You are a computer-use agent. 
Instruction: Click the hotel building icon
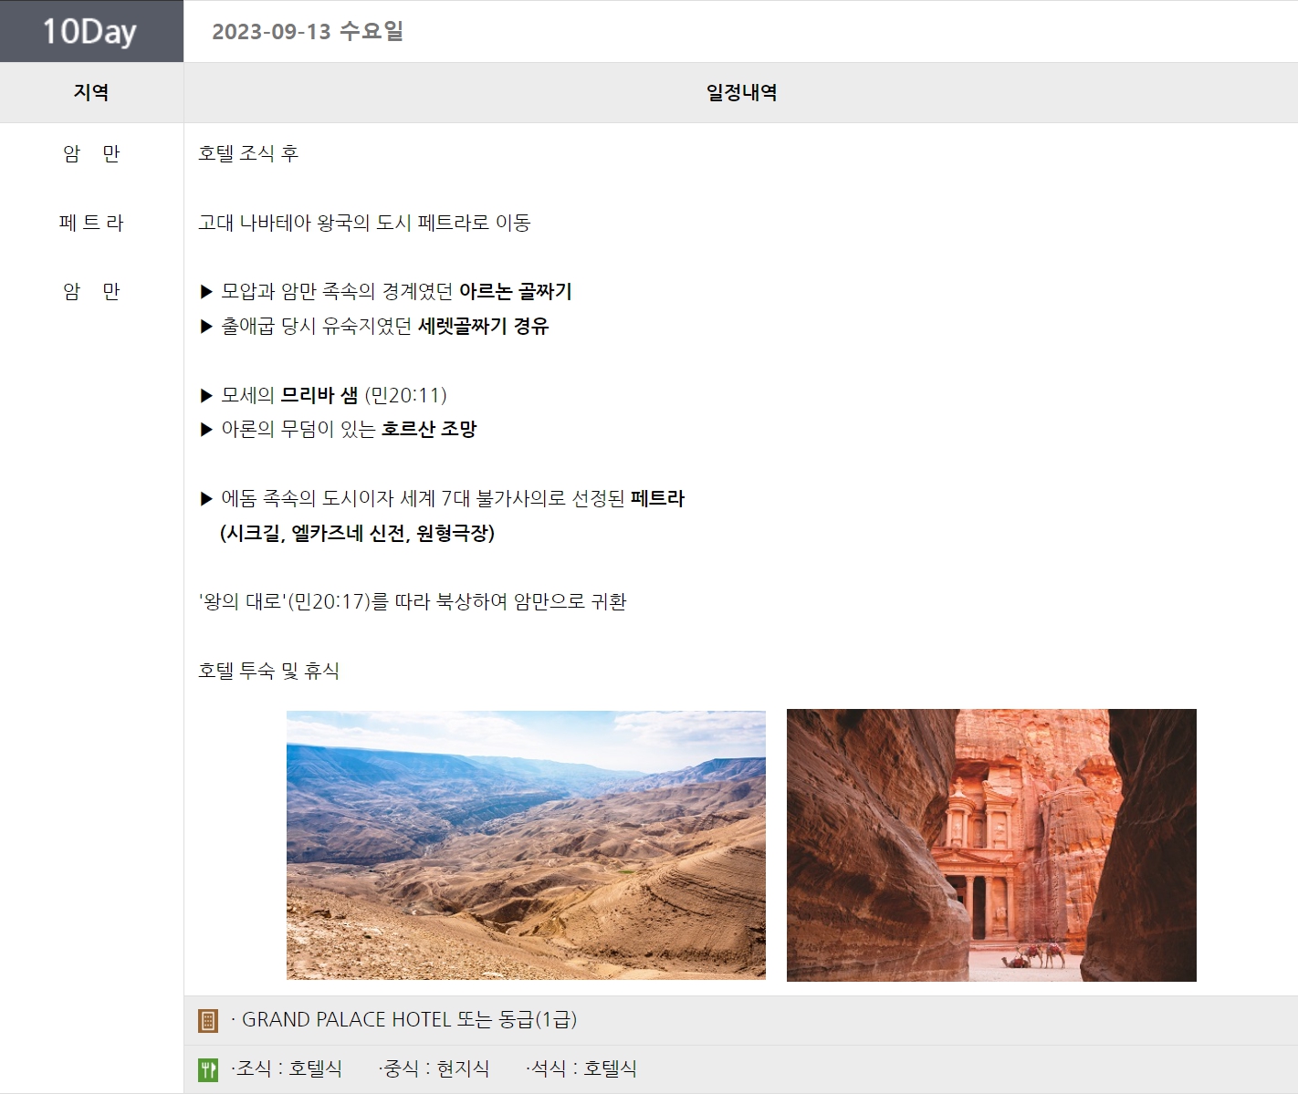pyautogui.click(x=208, y=1021)
